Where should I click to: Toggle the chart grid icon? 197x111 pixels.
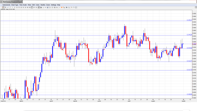41,8
